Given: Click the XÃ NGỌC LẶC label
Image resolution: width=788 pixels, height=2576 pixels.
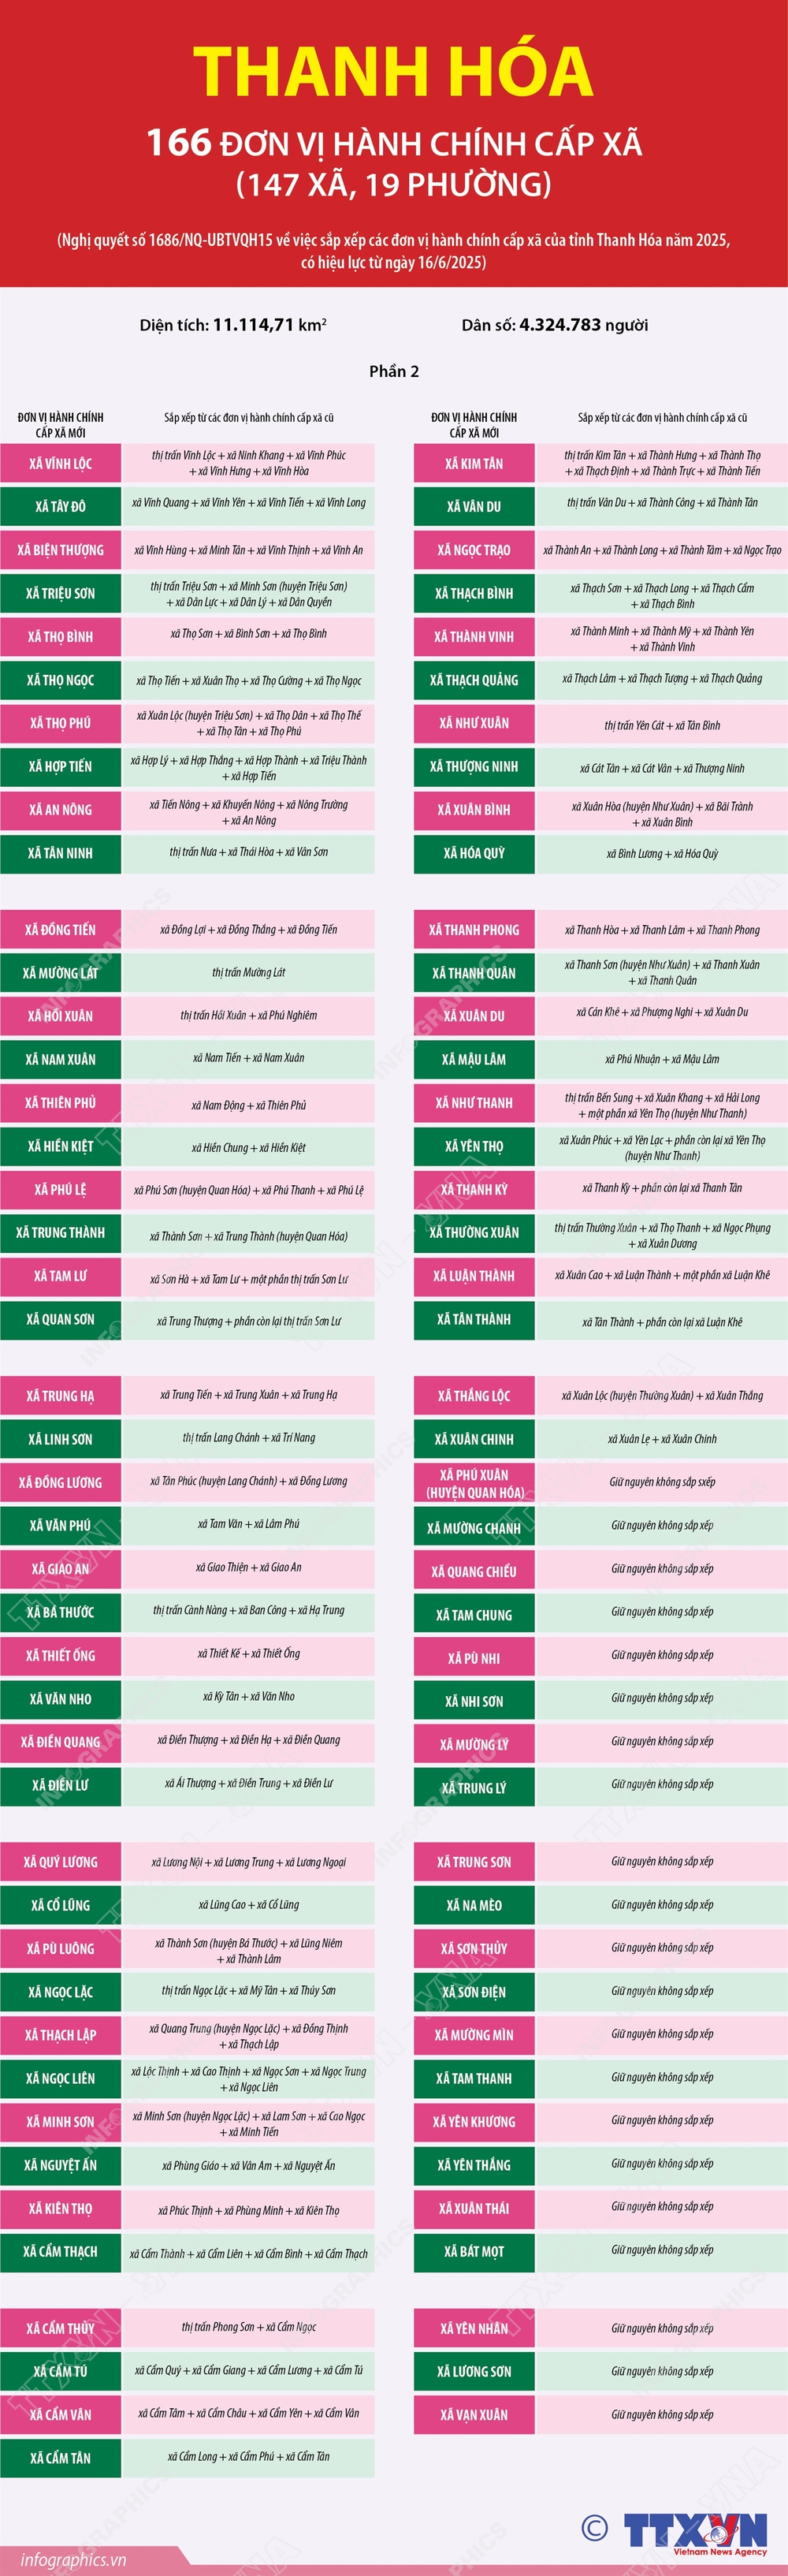Looking at the screenshot, I should (x=60, y=1991).
